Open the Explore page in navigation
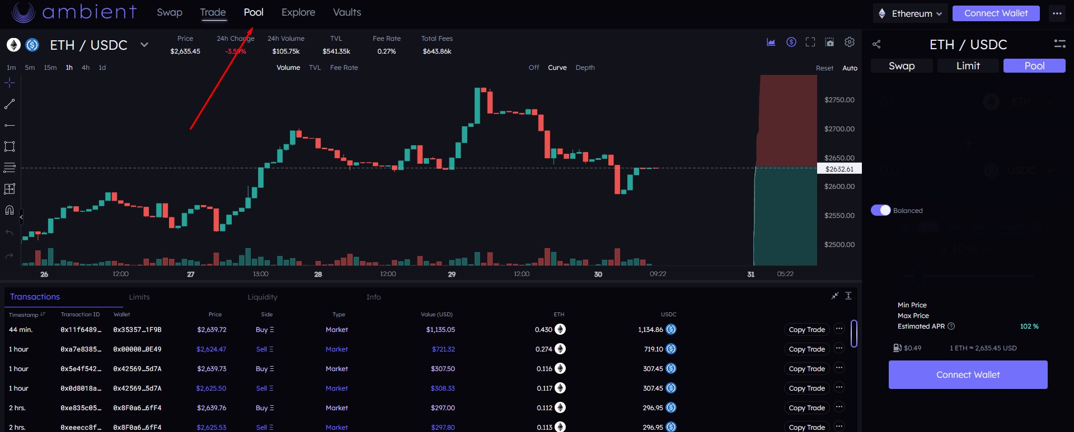The image size is (1074, 432). pyautogui.click(x=298, y=12)
